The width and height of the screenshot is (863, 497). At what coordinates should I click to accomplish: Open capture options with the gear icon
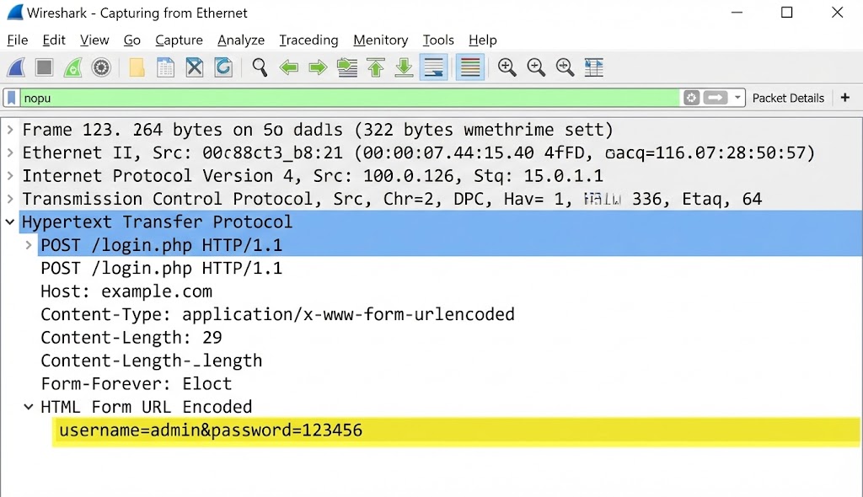101,67
